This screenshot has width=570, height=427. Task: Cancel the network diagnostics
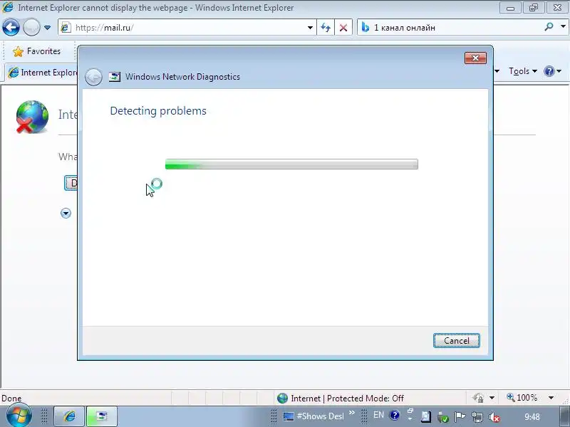click(x=456, y=341)
